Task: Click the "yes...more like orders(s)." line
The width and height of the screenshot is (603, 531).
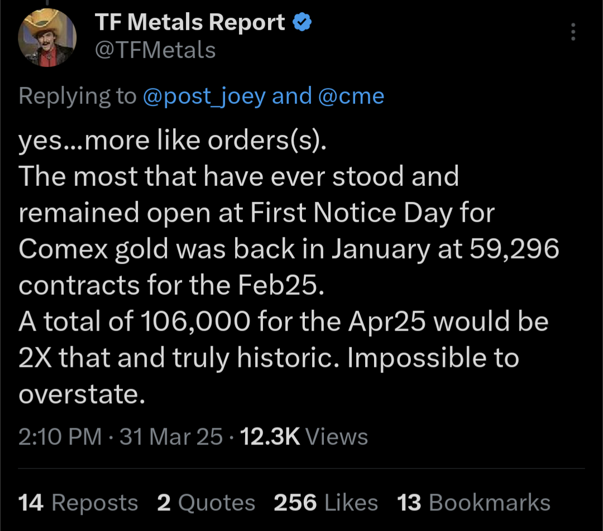Action: (x=172, y=141)
